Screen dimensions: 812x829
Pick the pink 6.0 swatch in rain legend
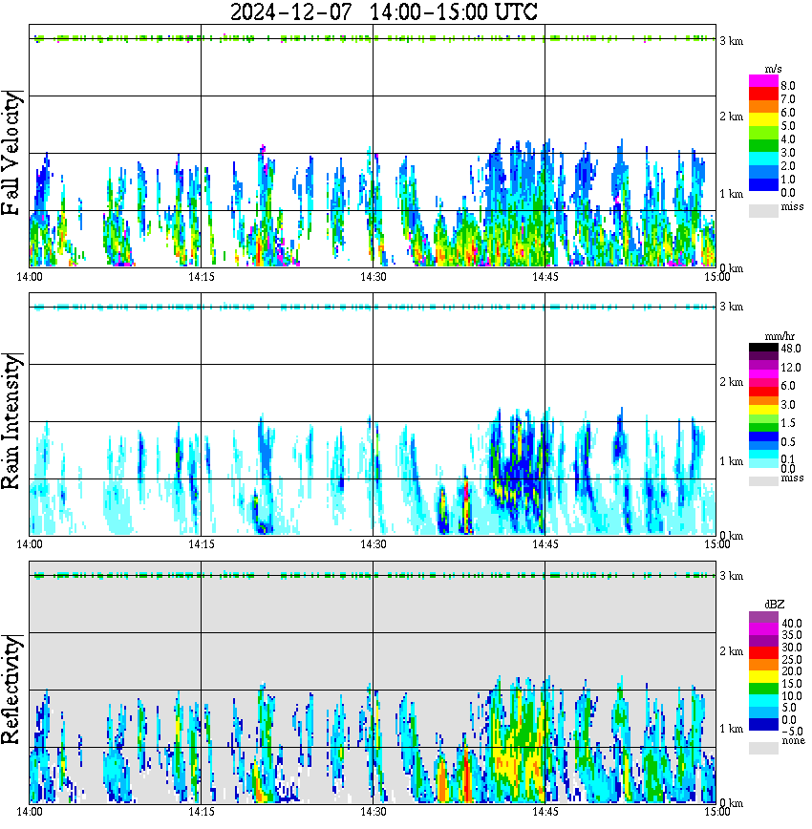(x=763, y=383)
